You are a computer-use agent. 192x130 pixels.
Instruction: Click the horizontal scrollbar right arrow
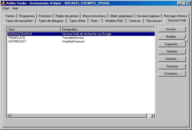153,116
